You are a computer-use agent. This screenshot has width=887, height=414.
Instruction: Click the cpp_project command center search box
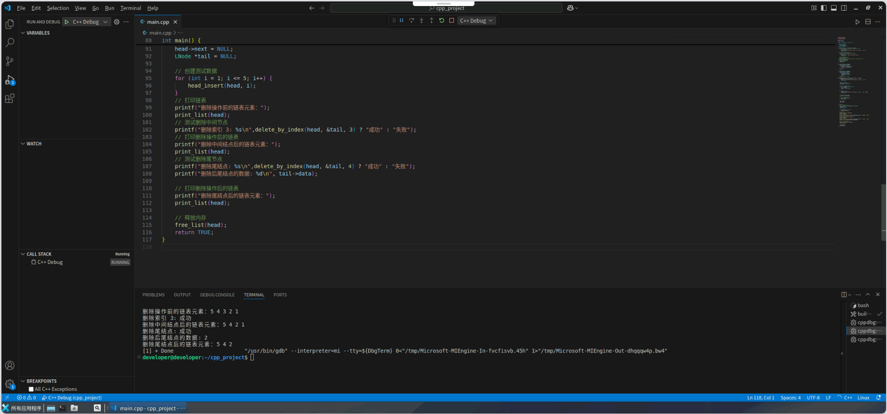[446, 8]
